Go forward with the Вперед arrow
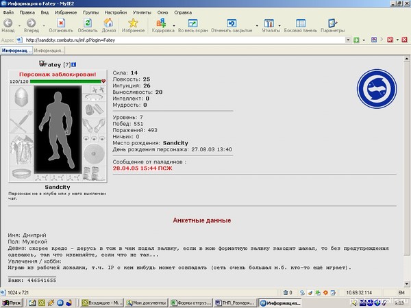The width and height of the screenshot is (411, 308). [32, 23]
